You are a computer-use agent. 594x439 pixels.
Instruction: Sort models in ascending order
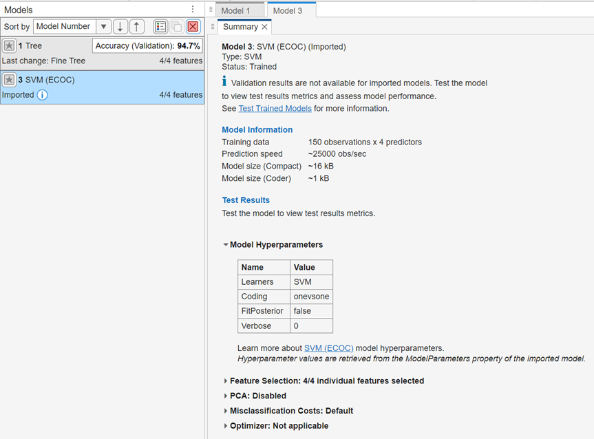click(135, 26)
